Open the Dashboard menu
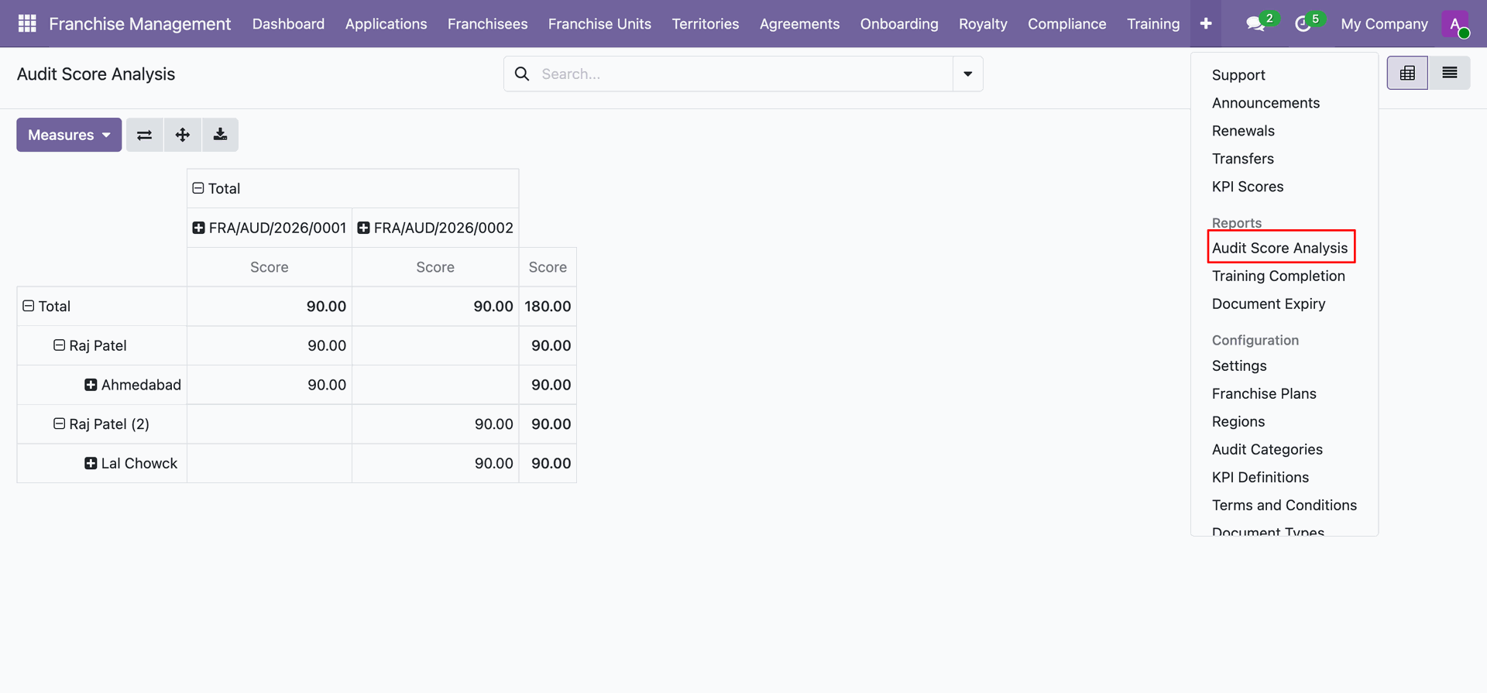This screenshot has height=693, width=1487. [288, 24]
